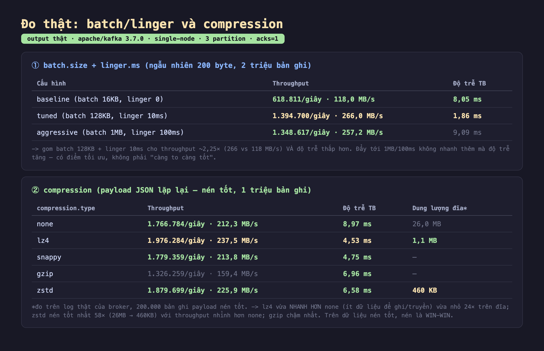The height and width of the screenshot is (351, 544).
Task: Click the "1,86 ms" latency cell
Action: tap(467, 116)
